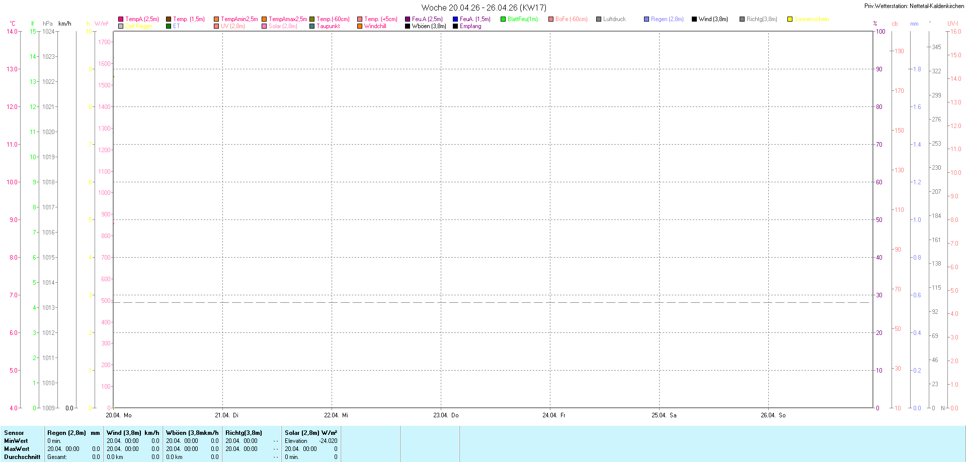This screenshot has height=462, width=966.
Task: Click the Regen (2,8m) mm table header
Action: tap(73, 433)
